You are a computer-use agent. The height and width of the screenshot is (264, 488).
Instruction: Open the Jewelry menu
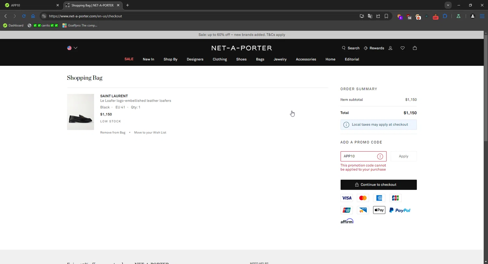coord(280,59)
